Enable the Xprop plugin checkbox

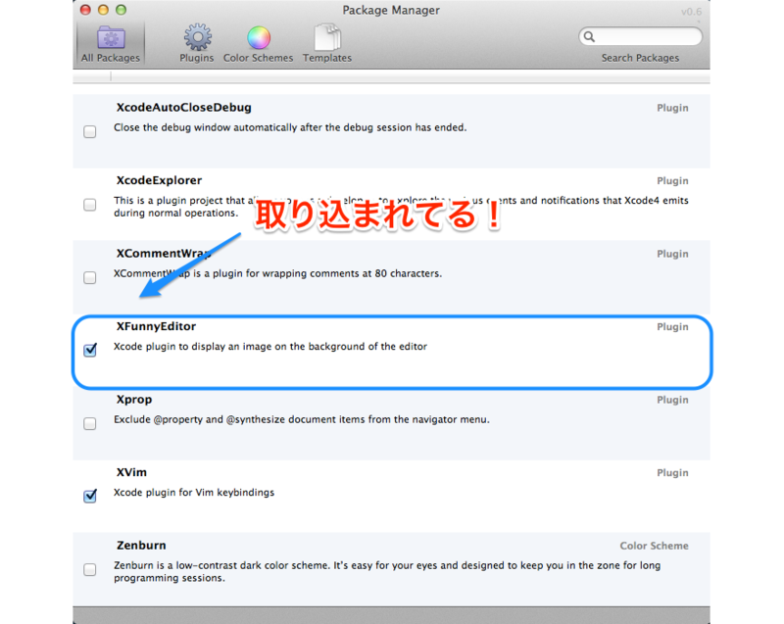point(90,423)
